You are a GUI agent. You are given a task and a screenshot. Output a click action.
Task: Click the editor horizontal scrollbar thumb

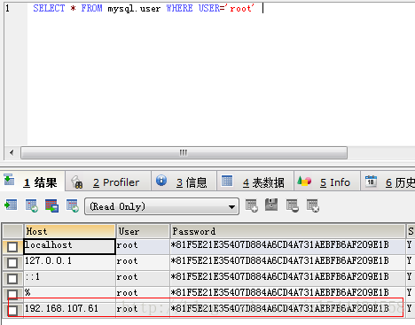184,152
